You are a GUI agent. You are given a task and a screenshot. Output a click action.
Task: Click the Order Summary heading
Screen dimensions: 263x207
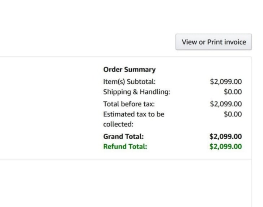click(x=129, y=70)
